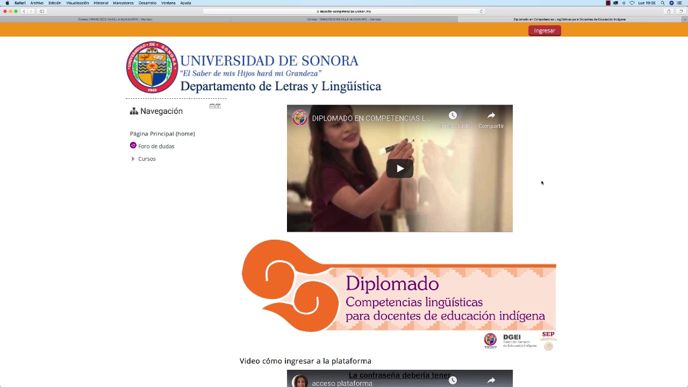Screen dimensions: 688x387
Task: Open the Marcadores menu
Action: pos(124,3)
